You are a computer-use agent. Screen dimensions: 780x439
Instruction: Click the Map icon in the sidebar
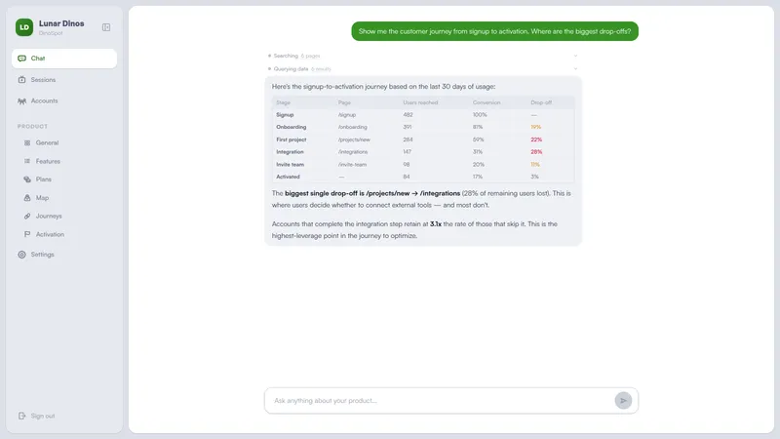[27, 198]
